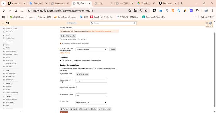Click the Disable component button
Viewport: 216px width, 113px height.
point(93,109)
